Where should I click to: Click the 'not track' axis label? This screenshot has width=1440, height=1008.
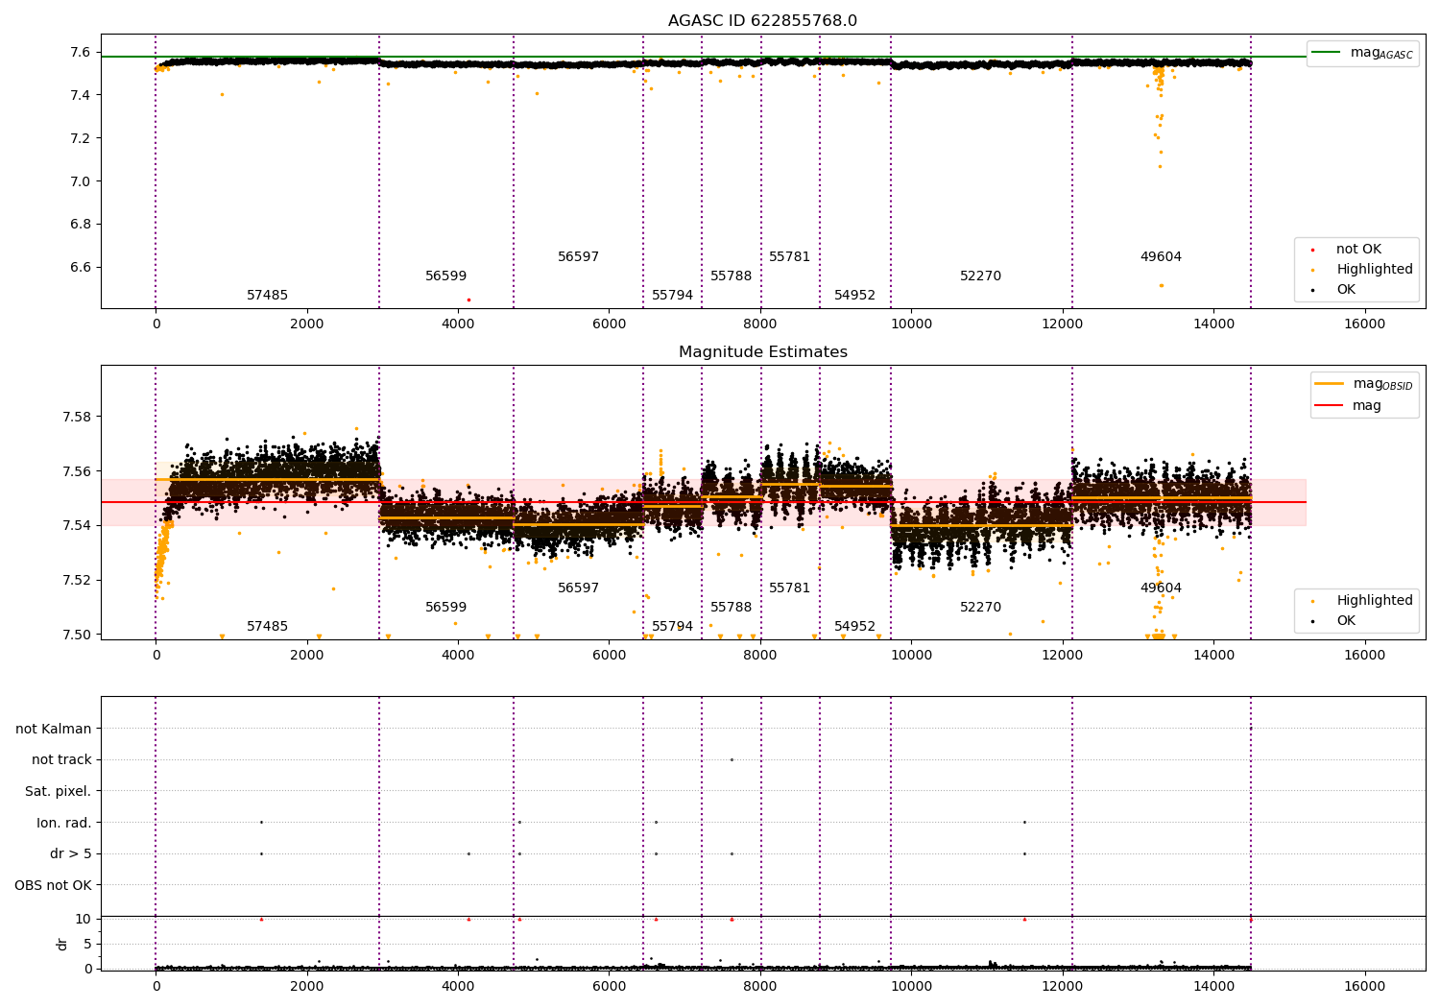61,759
